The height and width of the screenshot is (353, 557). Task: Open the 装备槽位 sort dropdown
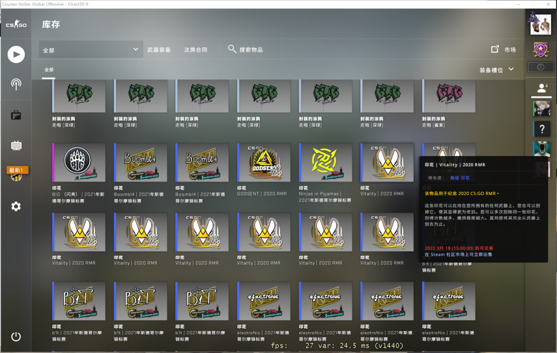[497, 70]
